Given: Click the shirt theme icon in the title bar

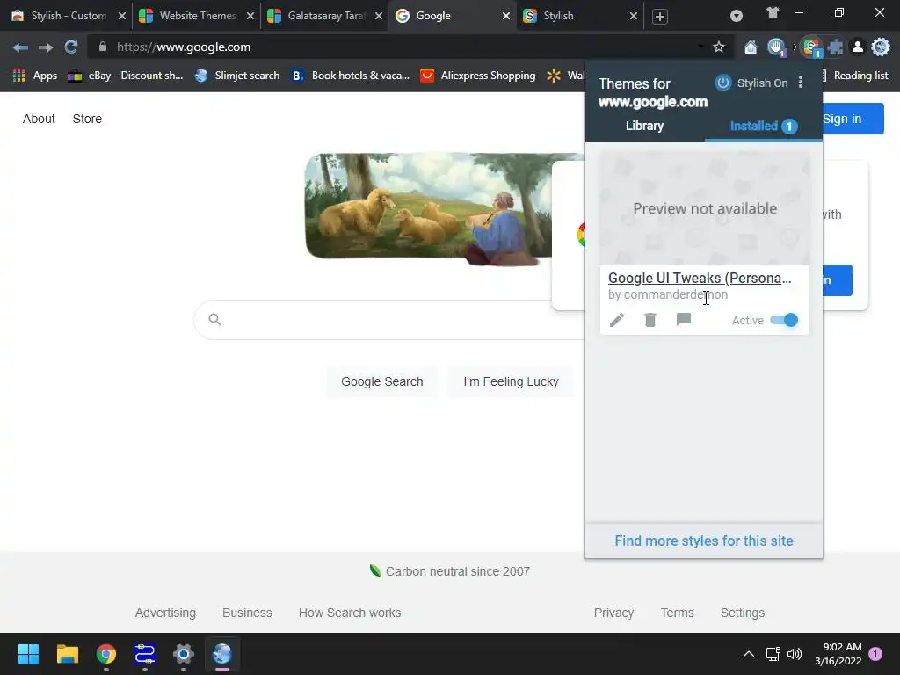Looking at the screenshot, I should pos(773,12).
